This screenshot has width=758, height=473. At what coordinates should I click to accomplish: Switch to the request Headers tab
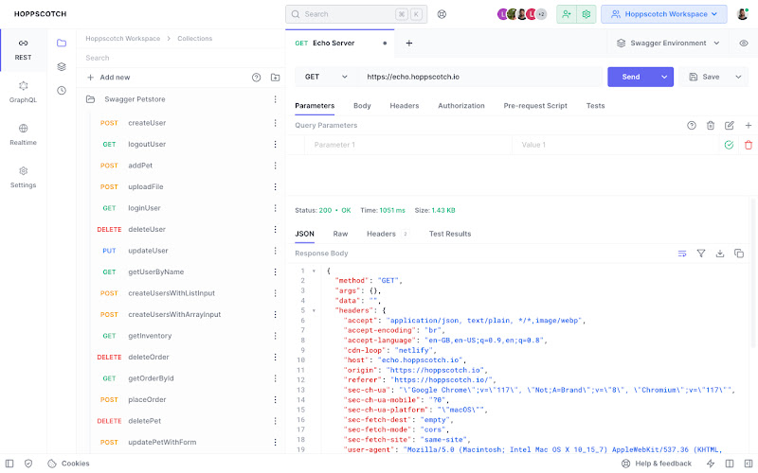(x=405, y=106)
